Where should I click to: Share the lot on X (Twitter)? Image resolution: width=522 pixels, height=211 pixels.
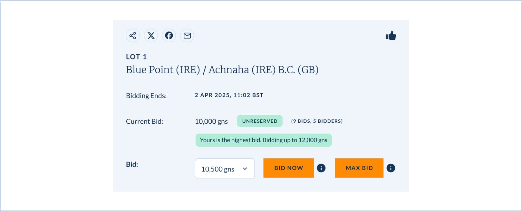pyautogui.click(x=151, y=36)
